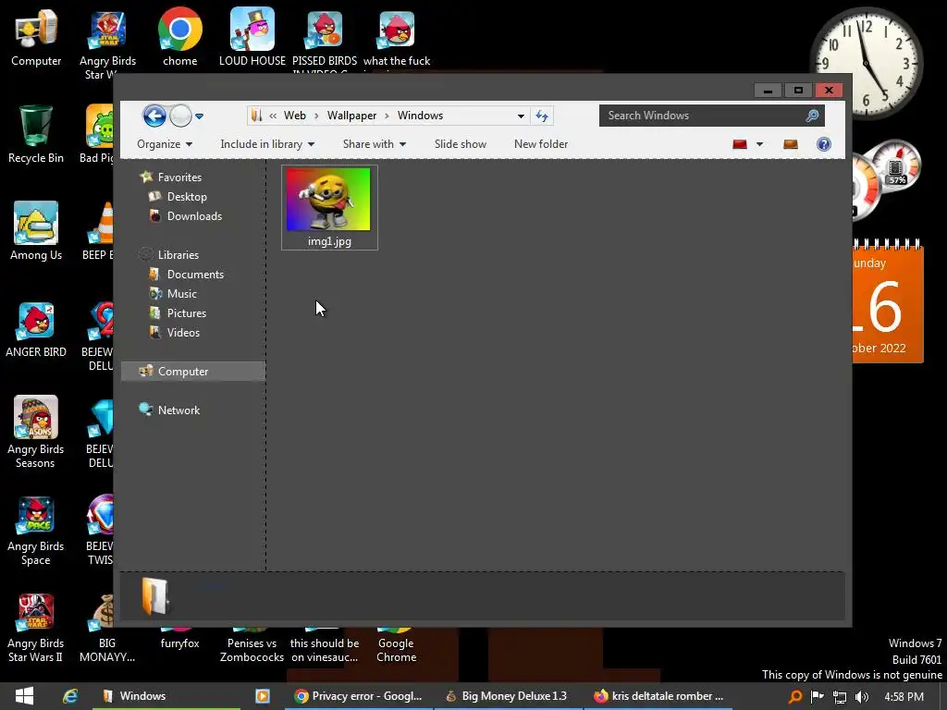Image resolution: width=947 pixels, height=710 pixels.
Task: Click the tray search magnifier icon
Action: [795, 697]
